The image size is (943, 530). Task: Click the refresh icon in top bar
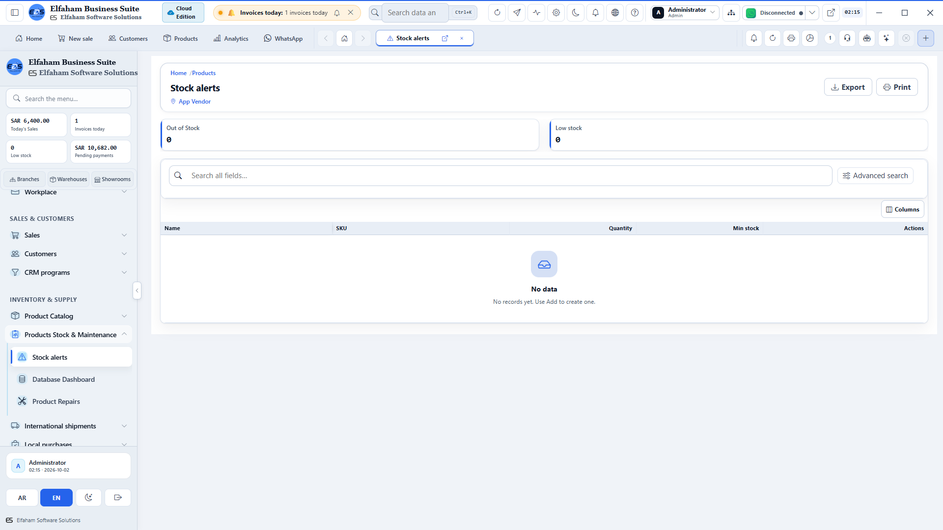click(x=497, y=13)
